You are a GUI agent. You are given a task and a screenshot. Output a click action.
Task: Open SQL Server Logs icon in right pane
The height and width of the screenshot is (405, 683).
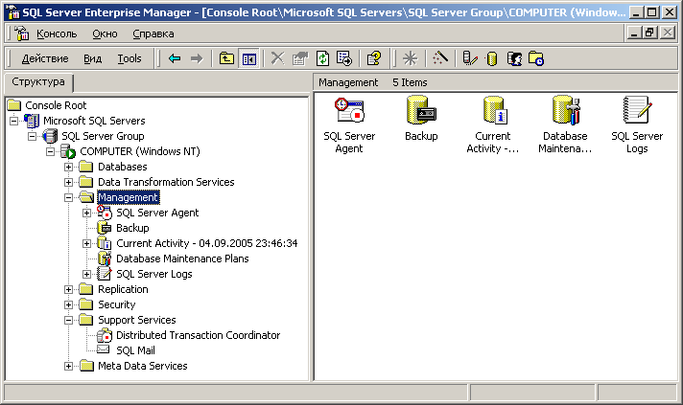tap(637, 110)
